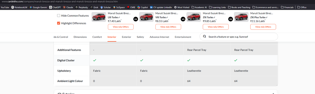Click the magnifier icon in feature search
This screenshot has height=94, width=315.
pyautogui.click(x=204, y=37)
